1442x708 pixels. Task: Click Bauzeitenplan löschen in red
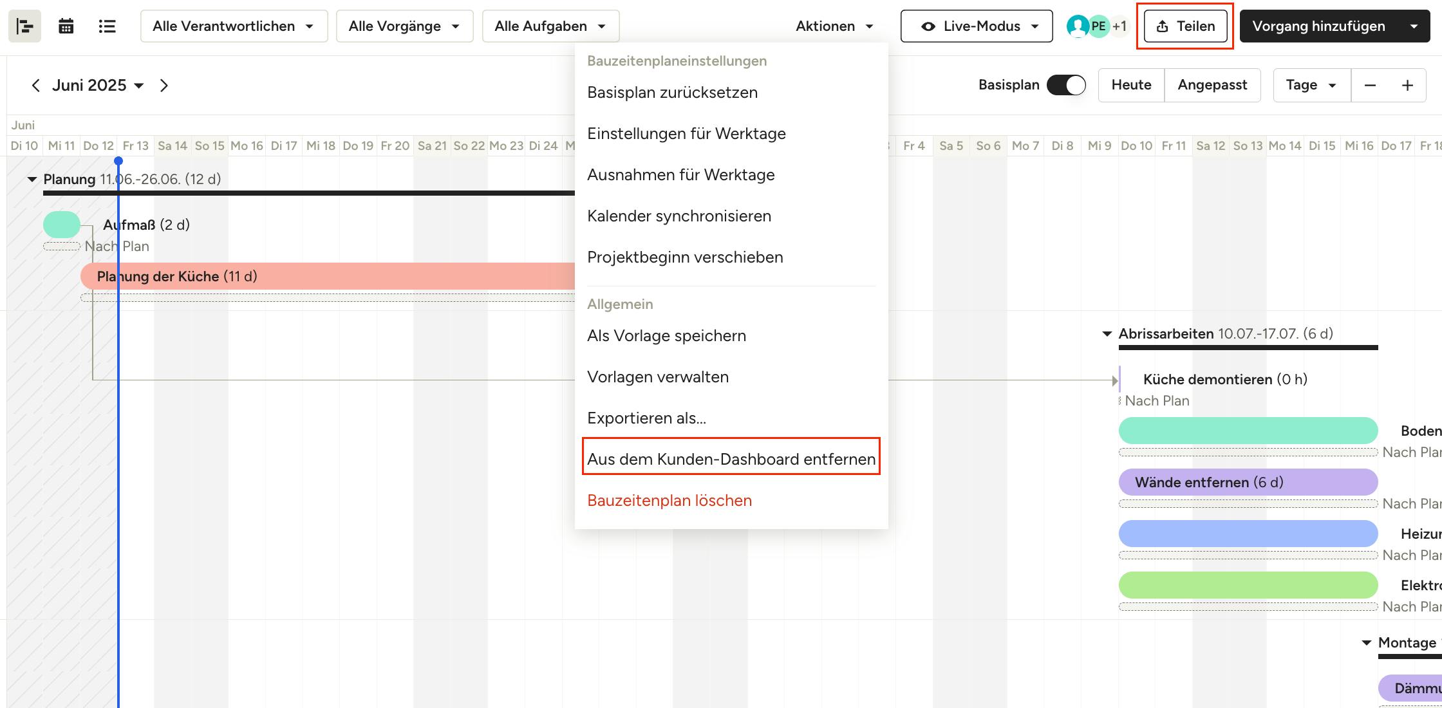(669, 501)
